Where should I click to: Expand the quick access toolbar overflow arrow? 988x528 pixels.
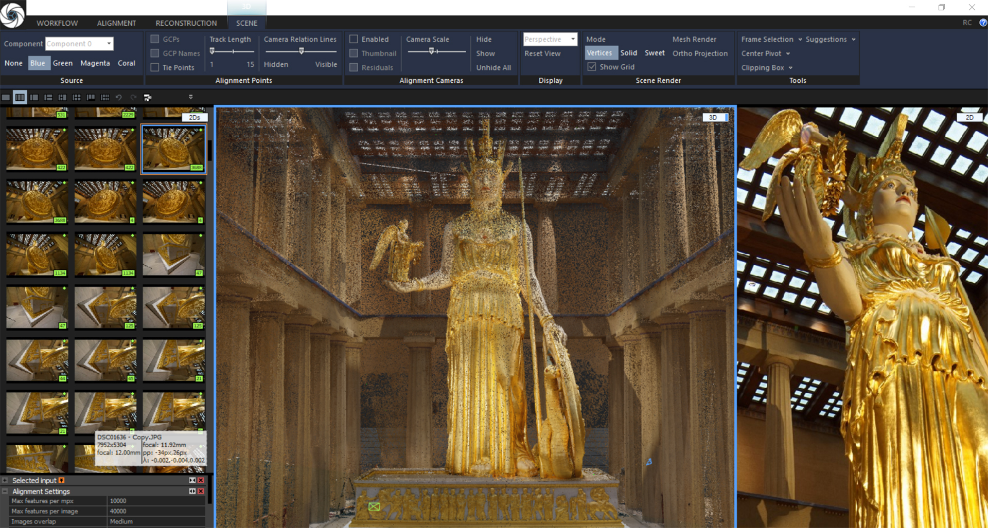(x=190, y=97)
